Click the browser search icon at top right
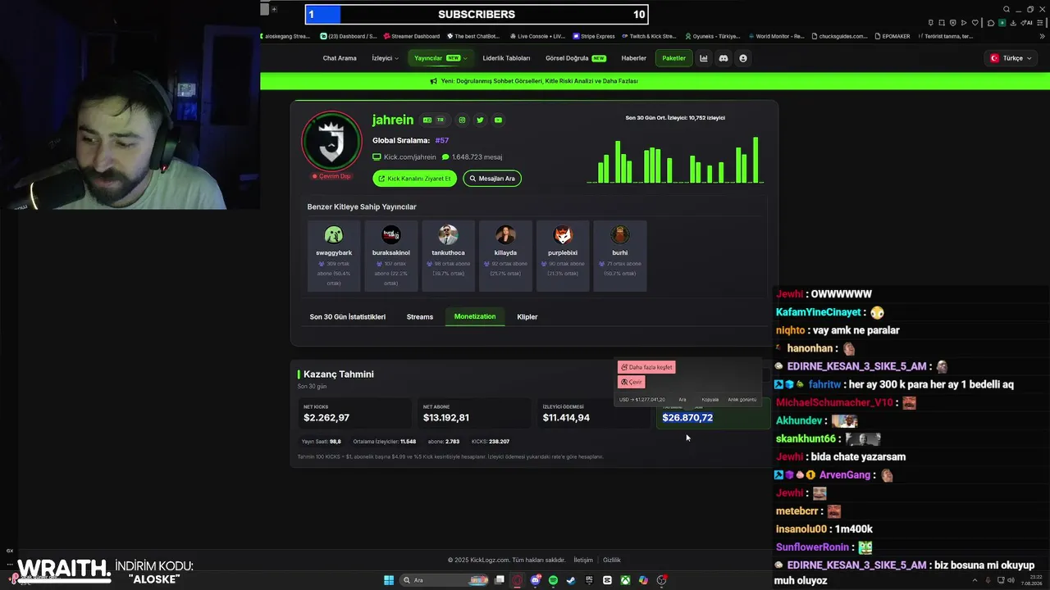1050x590 pixels. (x=1007, y=10)
